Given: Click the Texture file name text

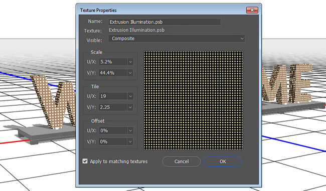Looking at the screenshot, I should pos(136,30).
